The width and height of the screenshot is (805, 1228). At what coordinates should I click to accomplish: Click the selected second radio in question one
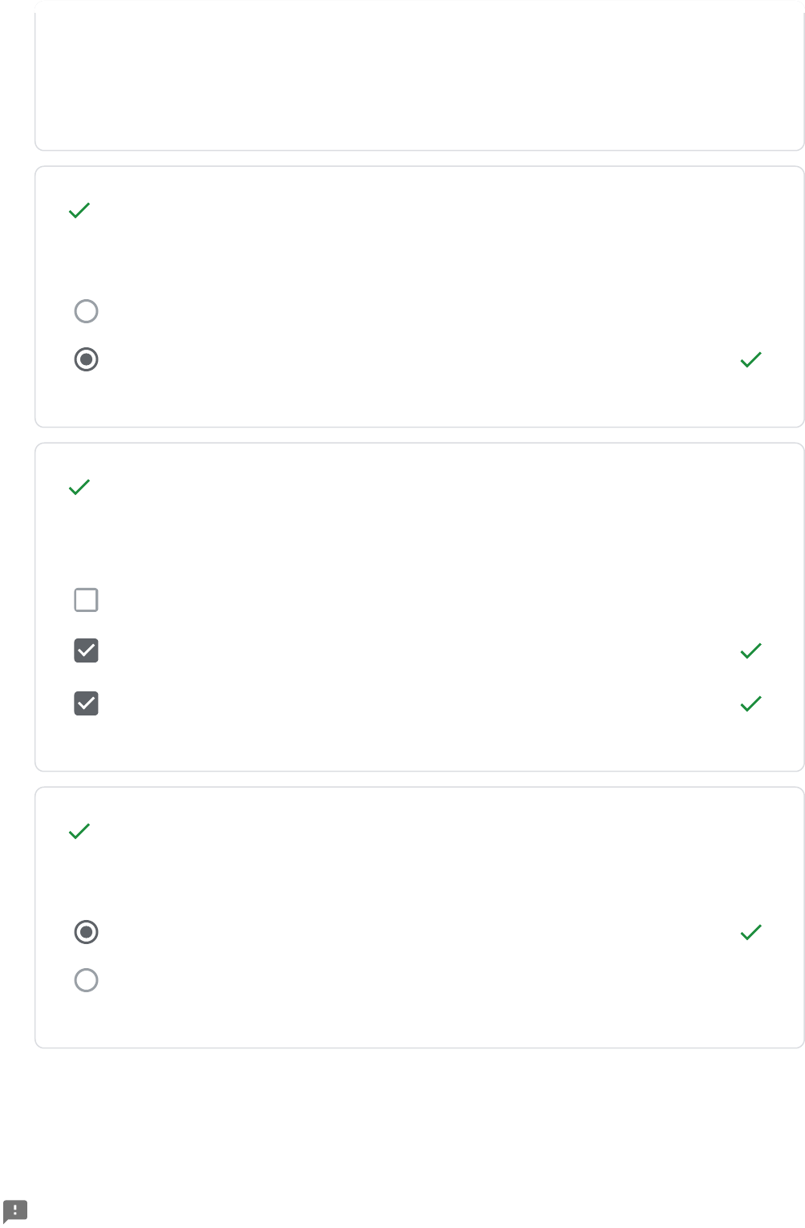pos(86,359)
